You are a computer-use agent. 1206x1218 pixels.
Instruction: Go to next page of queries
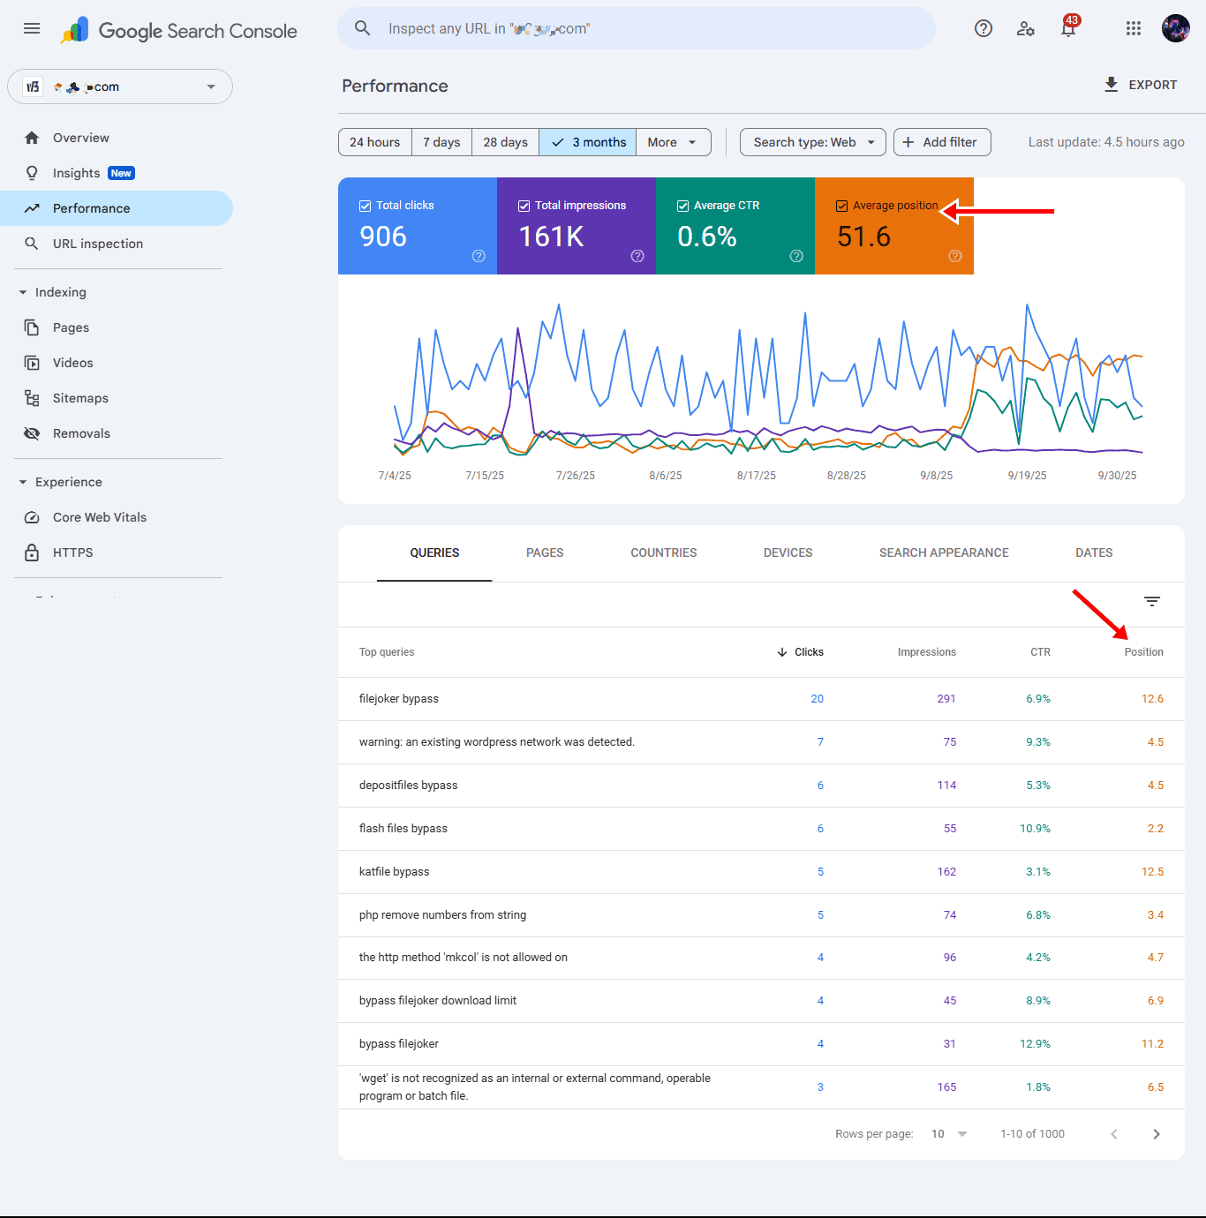pyautogui.click(x=1156, y=1134)
